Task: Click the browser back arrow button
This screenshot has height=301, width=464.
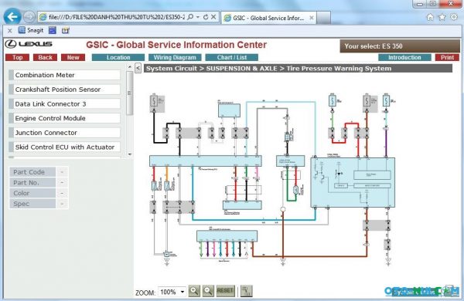Action: tap(12, 17)
